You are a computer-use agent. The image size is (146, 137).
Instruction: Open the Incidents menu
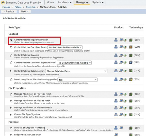coord(65,2)
